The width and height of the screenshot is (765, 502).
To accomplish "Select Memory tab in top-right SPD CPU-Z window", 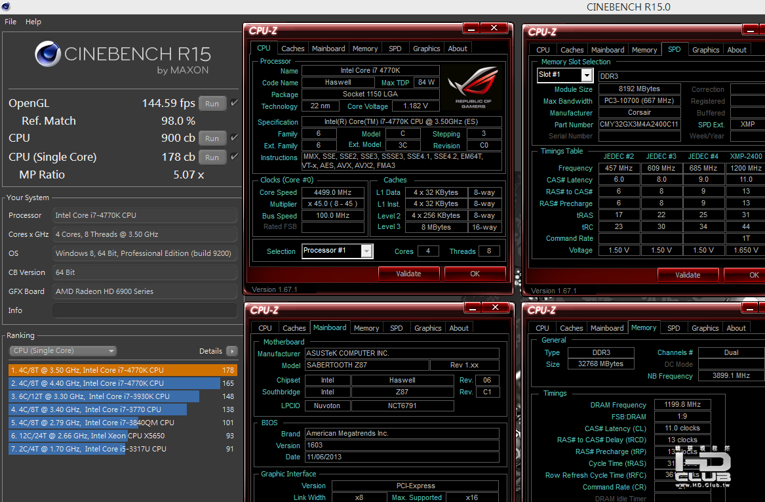I will [x=644, y=50].
